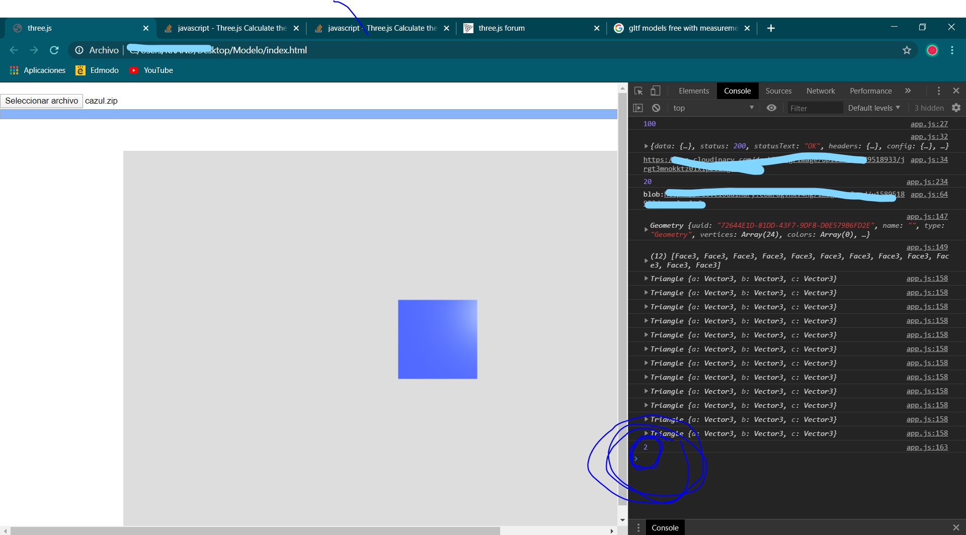Switch to the Network tab
Image resolution: width=966 pixels, height=535 pixels.
click(820, 91)
